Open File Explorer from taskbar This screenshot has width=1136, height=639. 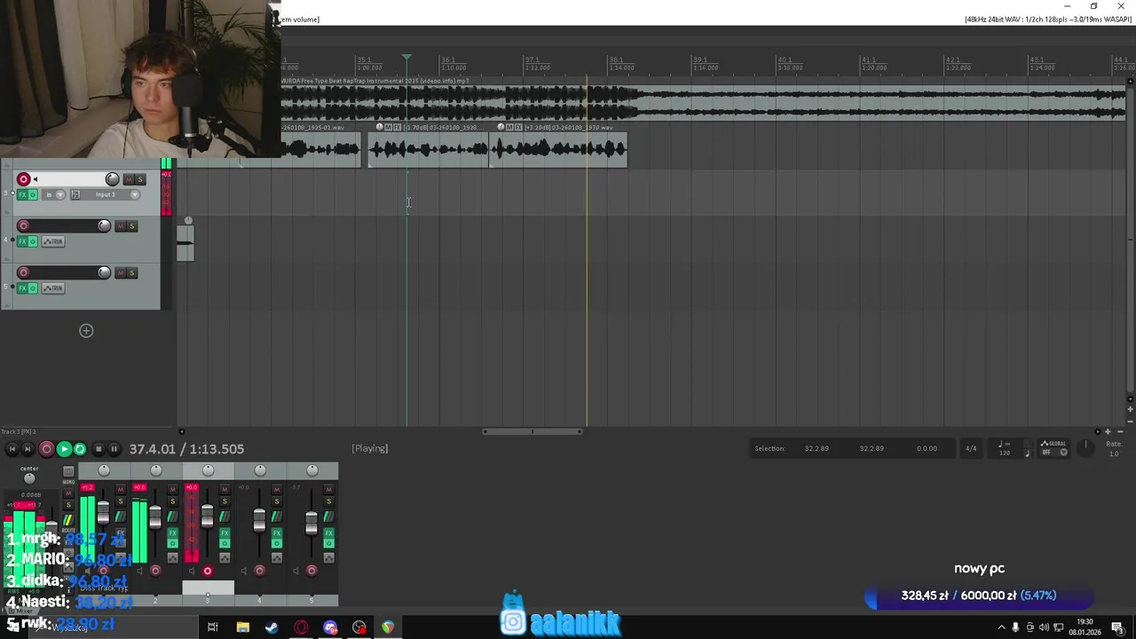coord(242,627)
